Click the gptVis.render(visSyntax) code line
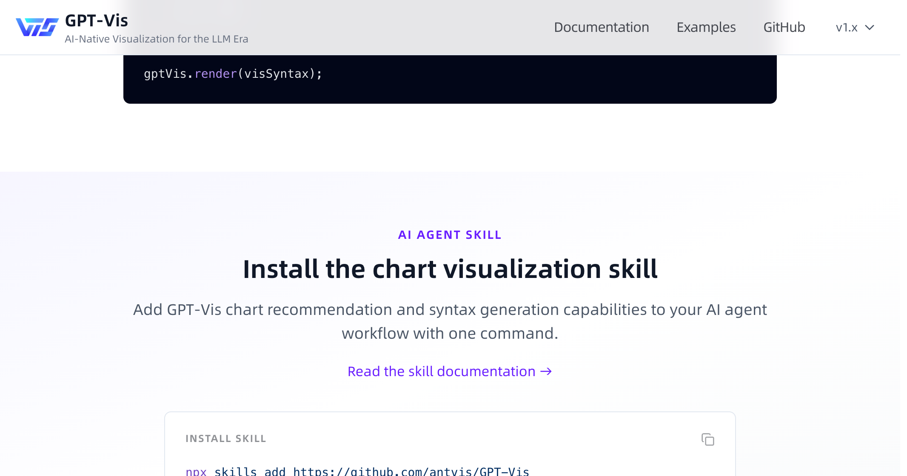907x476 pixels. [x=233, y=74]
